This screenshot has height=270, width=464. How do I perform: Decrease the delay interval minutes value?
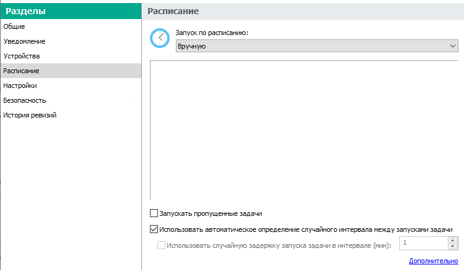click(x=452, y=246)
